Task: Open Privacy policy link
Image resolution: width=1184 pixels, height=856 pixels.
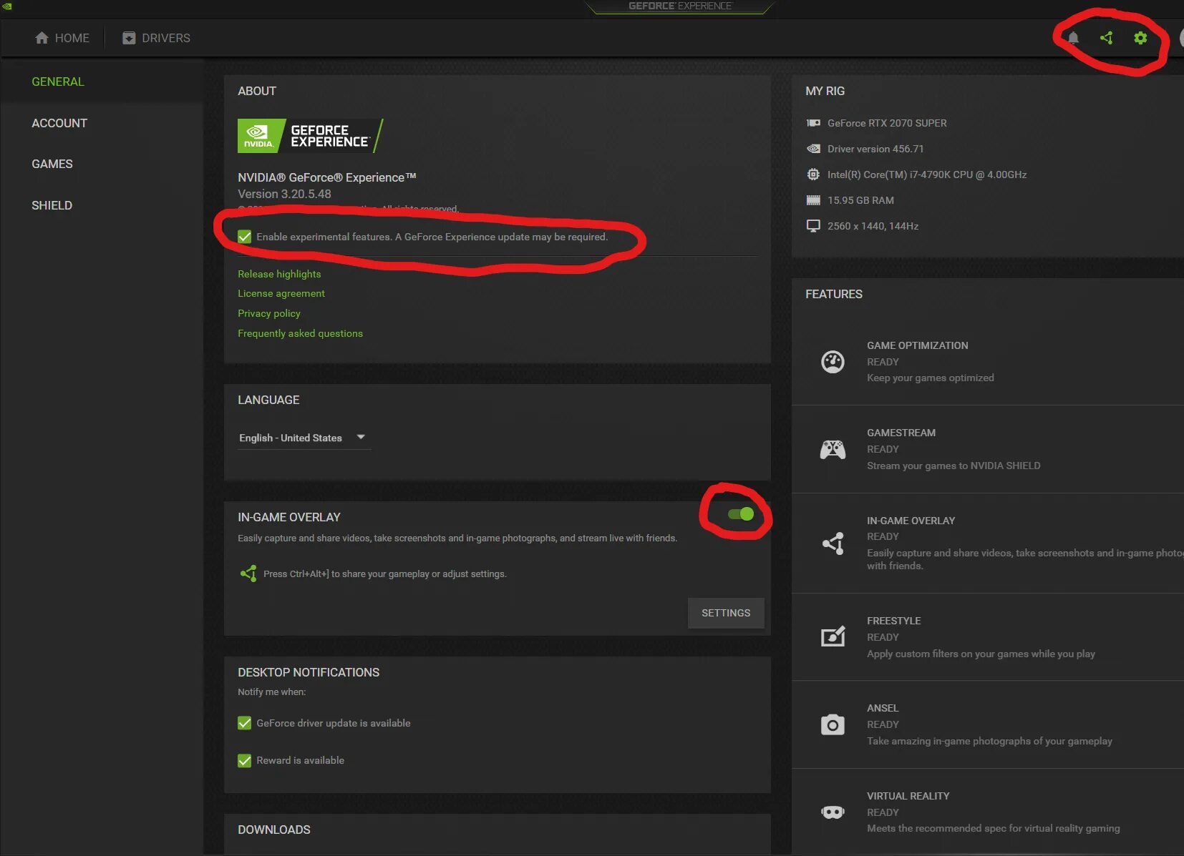Action: point(269,313)
